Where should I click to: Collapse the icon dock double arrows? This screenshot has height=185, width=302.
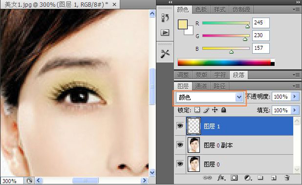170,3
